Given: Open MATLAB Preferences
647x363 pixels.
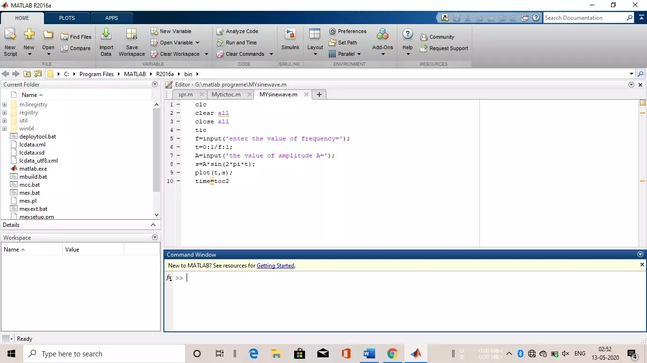Looking at the screenshot, I should [x=349, y=31].
